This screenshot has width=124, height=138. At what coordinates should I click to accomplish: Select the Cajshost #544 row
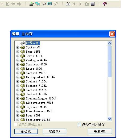(x=36, y=107)
